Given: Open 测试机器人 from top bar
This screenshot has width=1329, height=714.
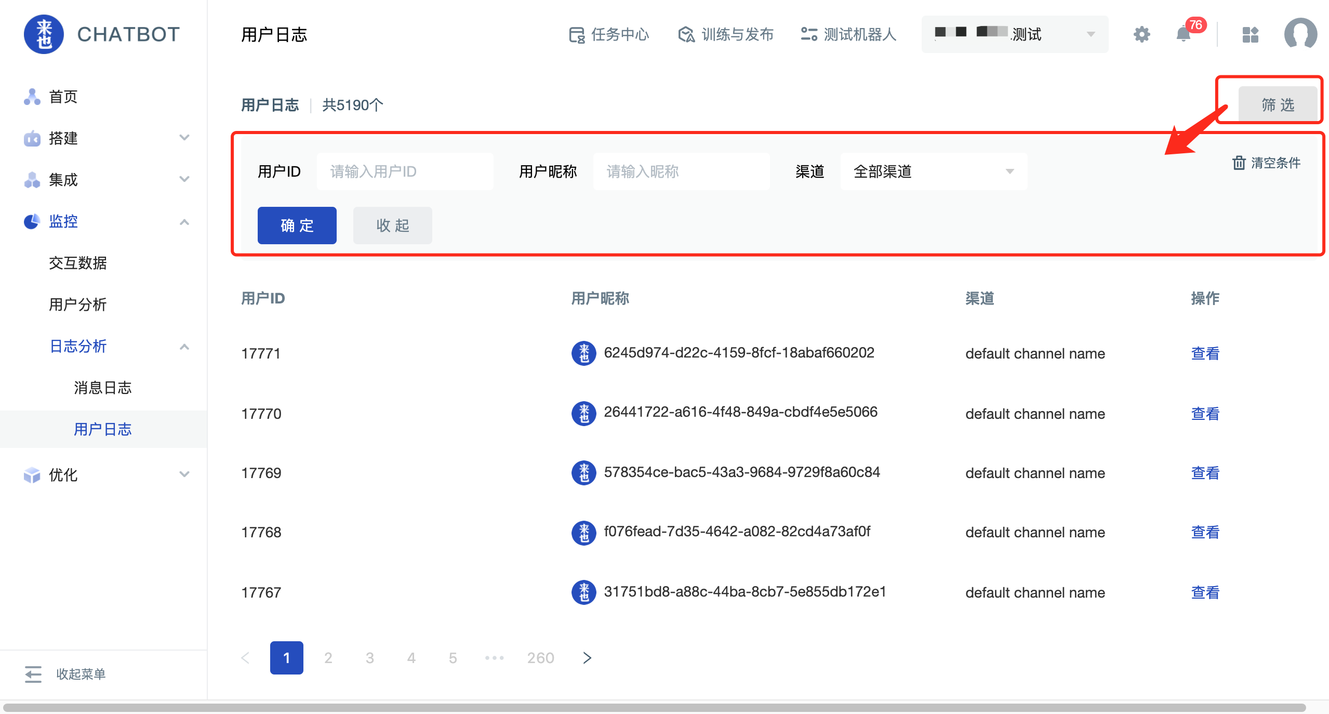Looking at the screenshot, I should tap(848, 35).
